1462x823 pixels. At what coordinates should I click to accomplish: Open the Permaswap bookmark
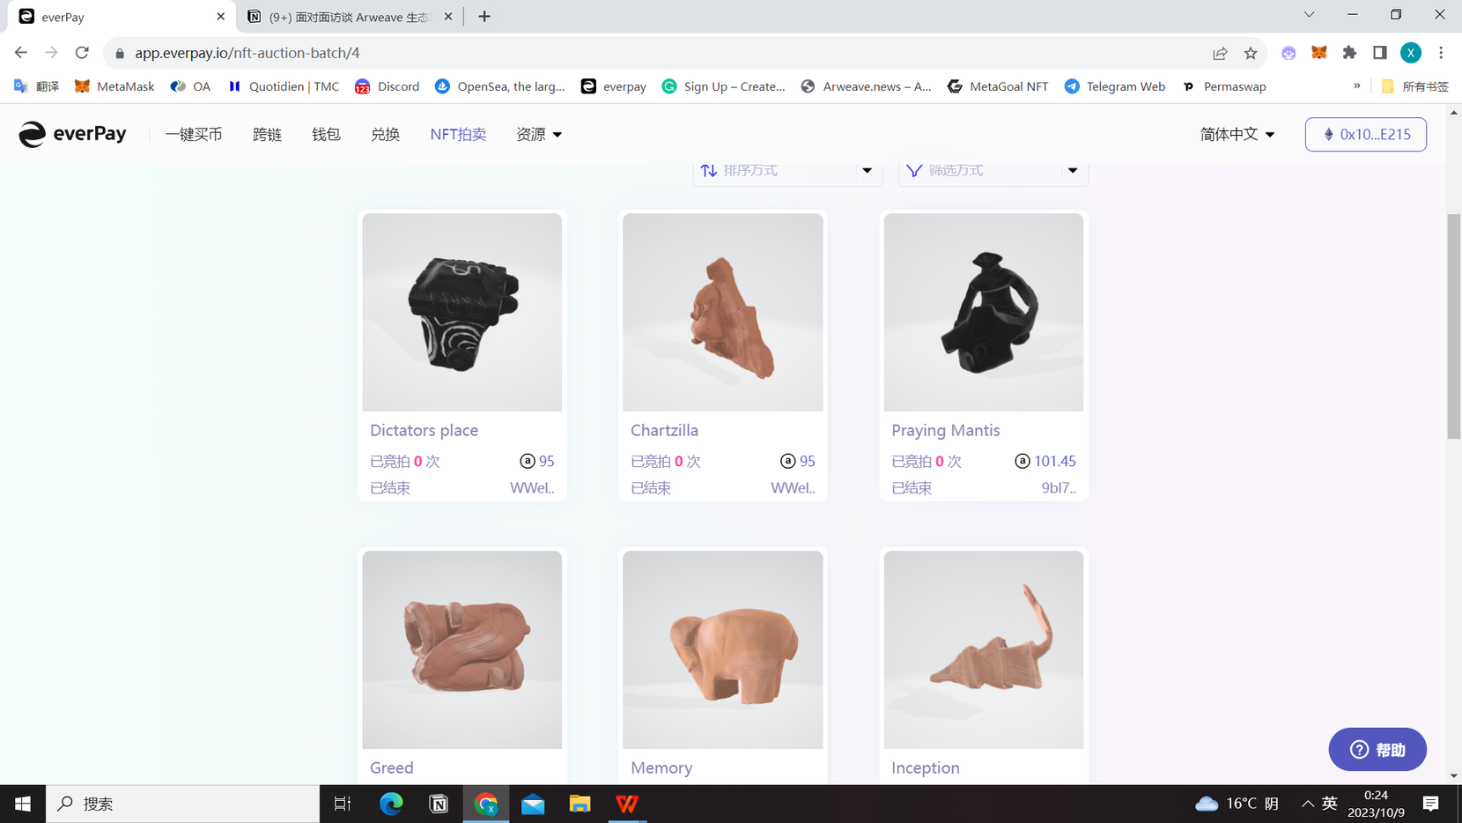pyautogui.click(x=1224, y=86)
